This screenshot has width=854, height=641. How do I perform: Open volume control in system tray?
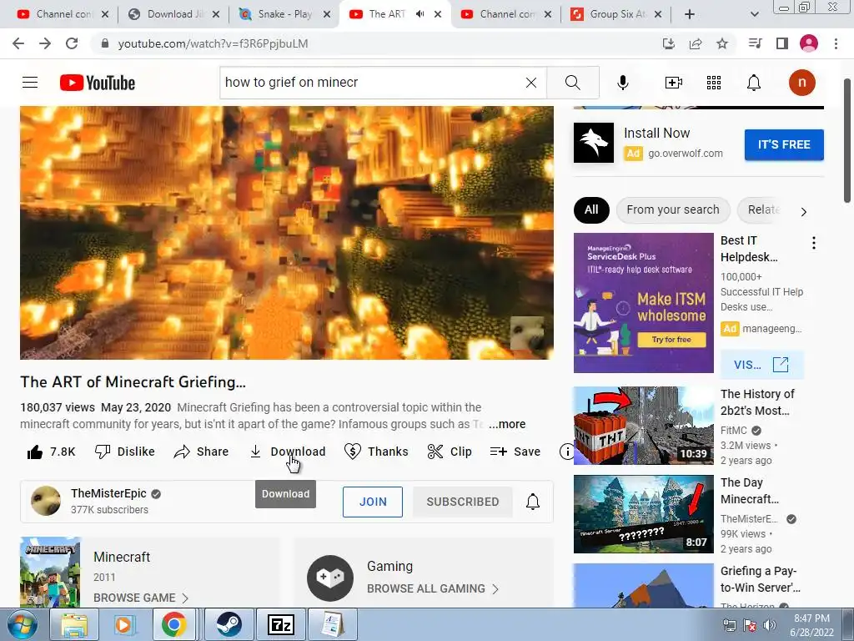pos(770,625)
